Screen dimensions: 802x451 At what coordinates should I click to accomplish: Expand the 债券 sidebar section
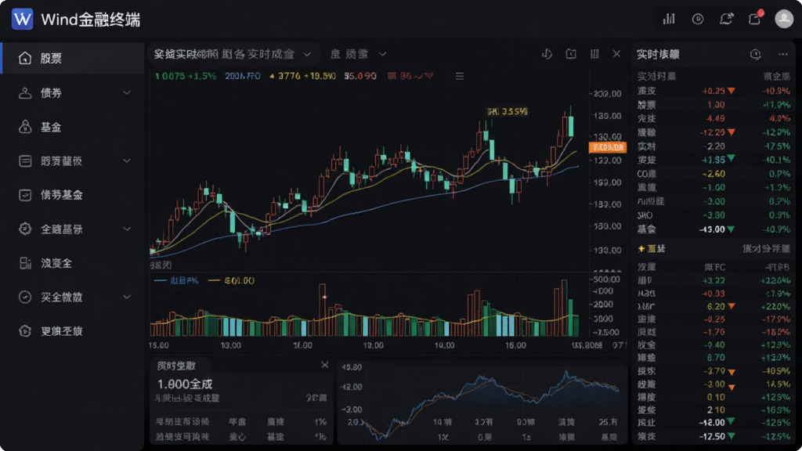pyautogui.click(x=127, y=92)
